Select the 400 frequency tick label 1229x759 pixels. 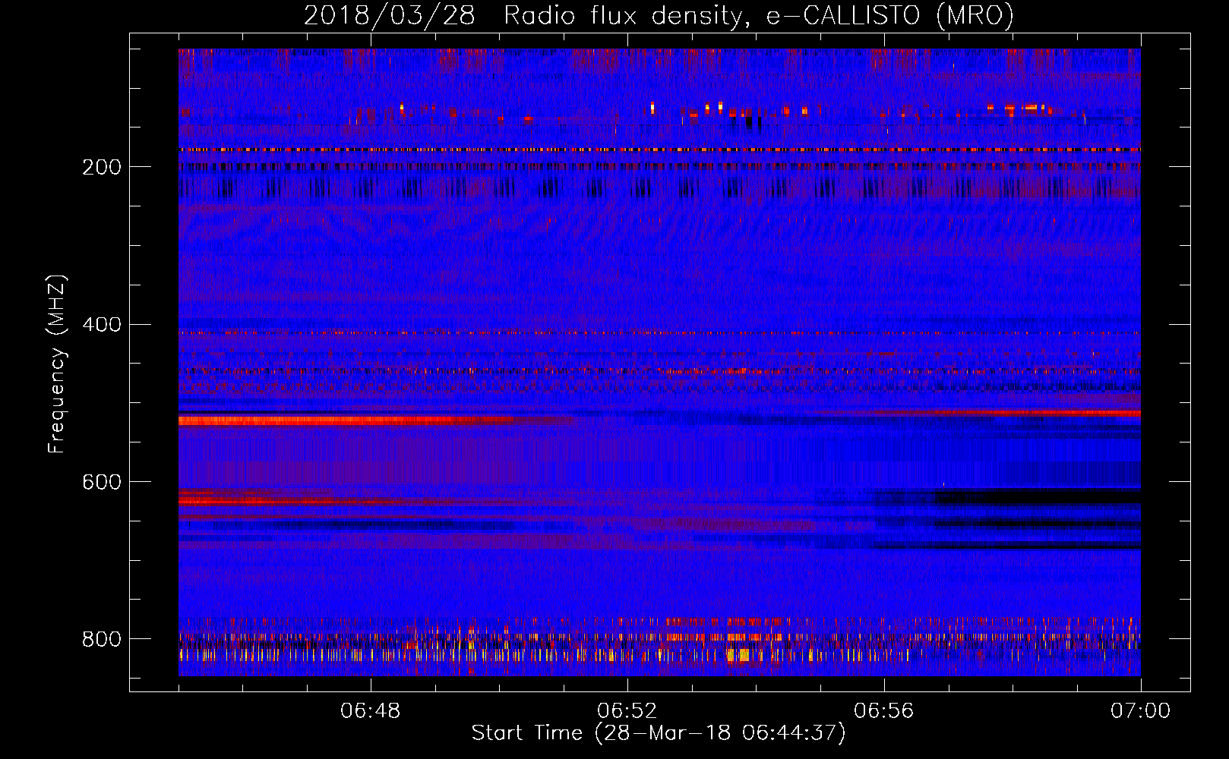tap(102, 325)
